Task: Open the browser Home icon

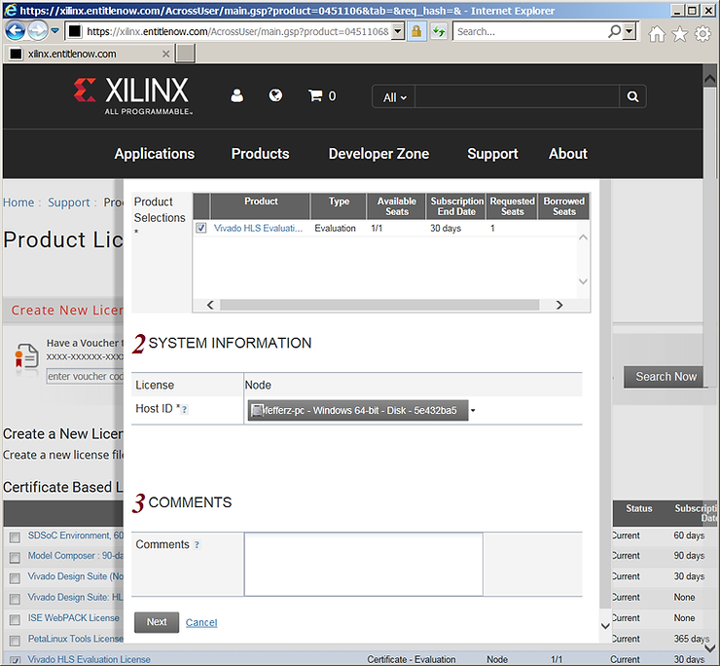Action: coord(657,33)
